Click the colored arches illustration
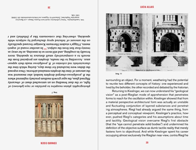This screenshot has width=196, height=150. tap(49, 116)
